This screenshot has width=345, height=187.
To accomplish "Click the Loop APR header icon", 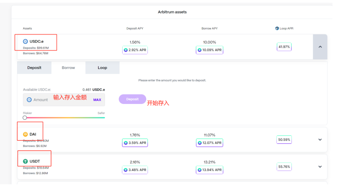I will [x=277, y=28].
